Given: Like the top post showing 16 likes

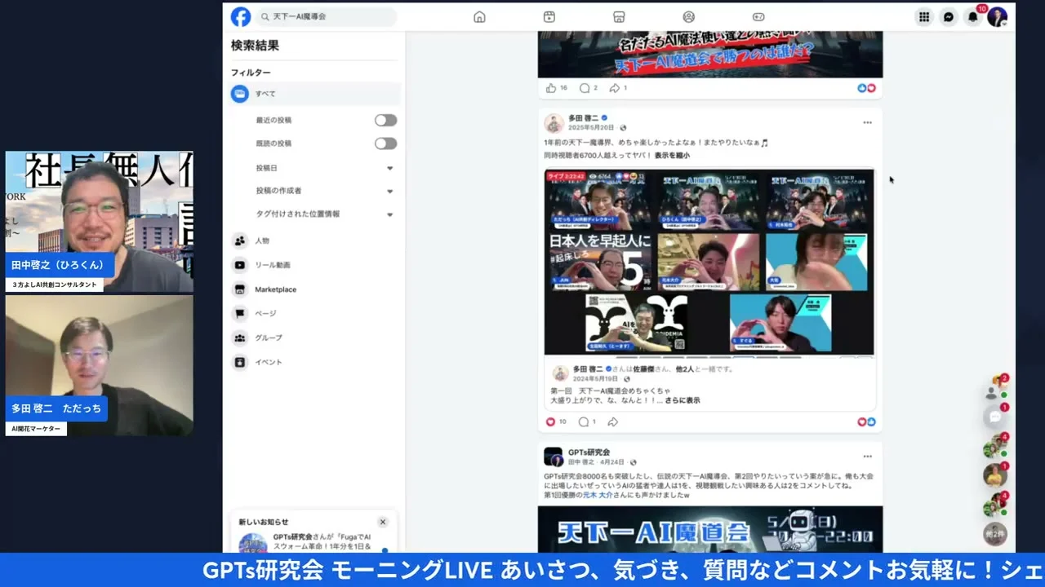Looking at the screenshot, I should click(x=551, y=88).
